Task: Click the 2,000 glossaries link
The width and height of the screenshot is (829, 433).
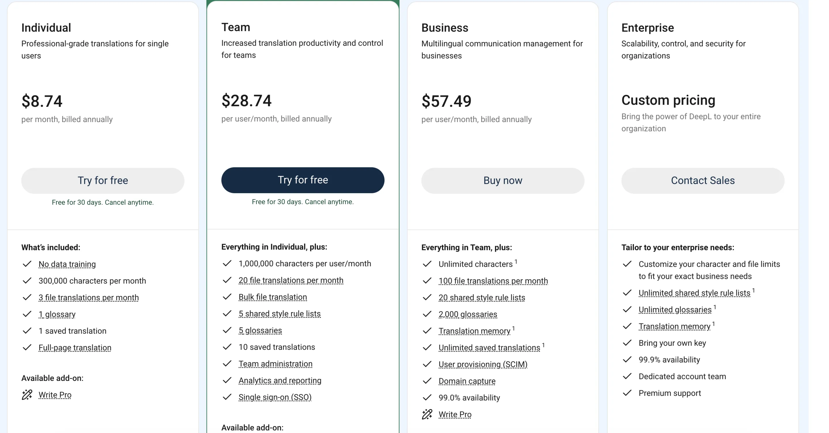Action: [x=468, y=314]
